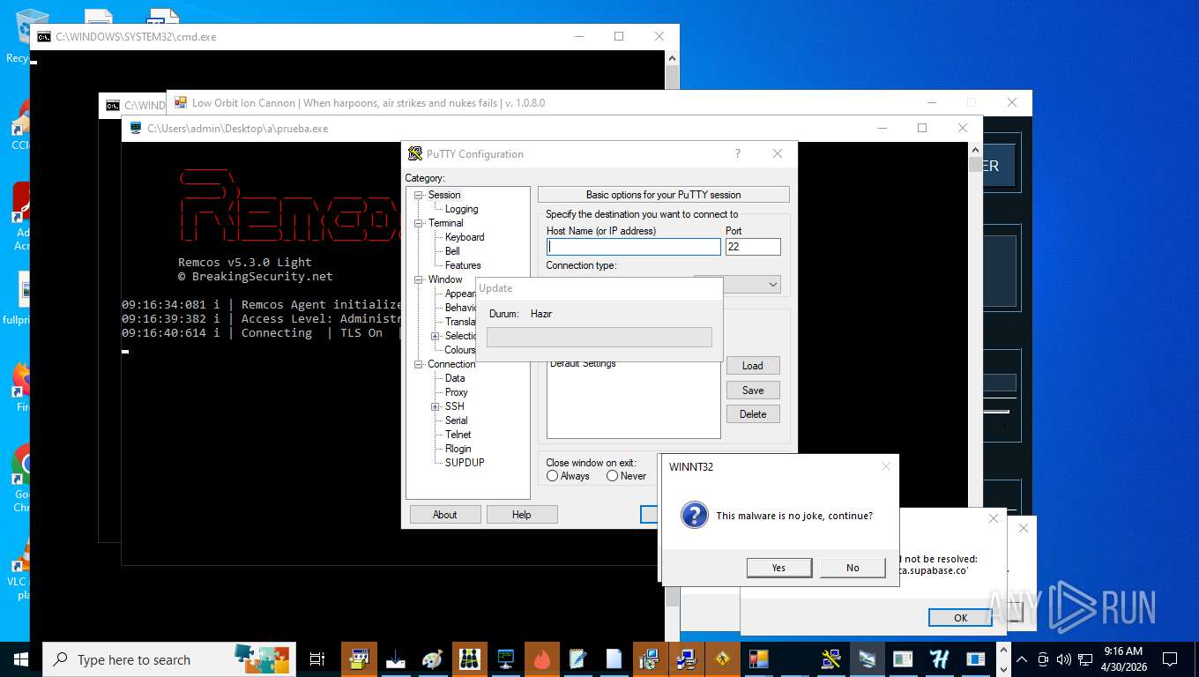Click the cmd.exe scrollbar up arrow
Viewport: 1199px width, 677px height.
pyautogui.click(x=673, y=57)
